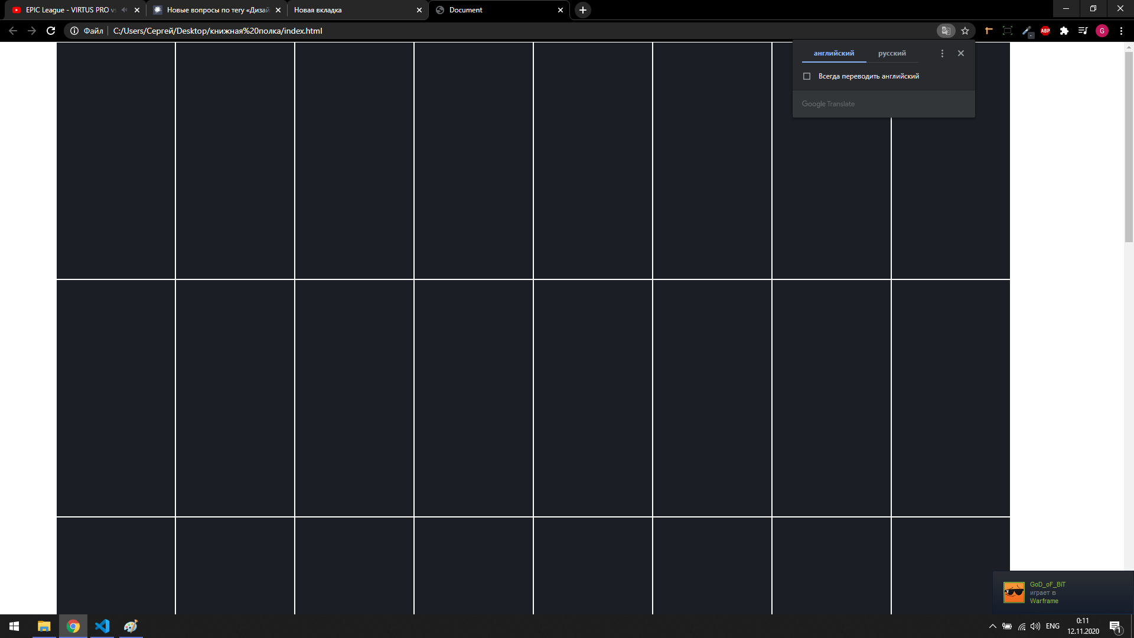Open the Wi-Fi network tray icon
The width and height of the screenshot is (1134, 638).
tap(1022, 626)
